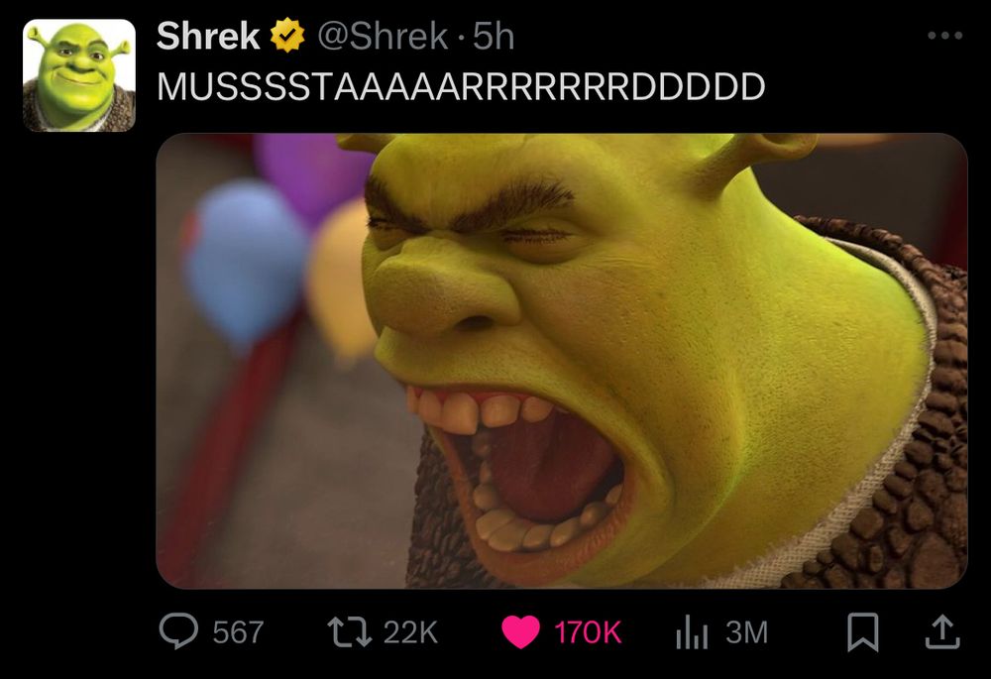Image resolution: width=991 pixels, height=679 pixels.
Task: Unlike the tweet via pink heart icon
Action: [521, 631]
